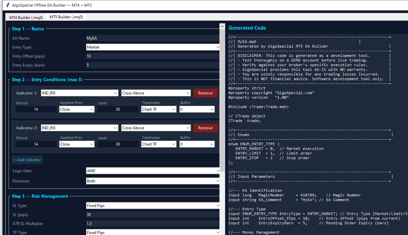Open the Logic Gate dropdown
This screenshot has width=408, height=235.
(x=153, y=171)
